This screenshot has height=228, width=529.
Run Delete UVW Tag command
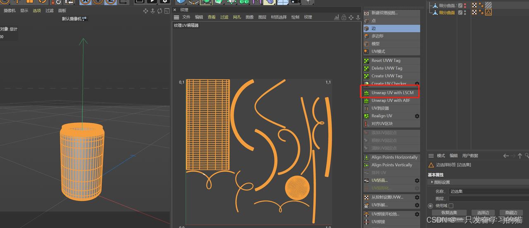pos(391,68)
